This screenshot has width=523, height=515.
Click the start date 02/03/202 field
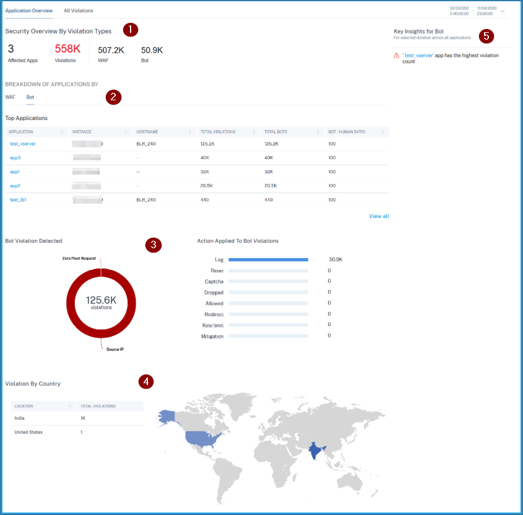coord(459,11)
